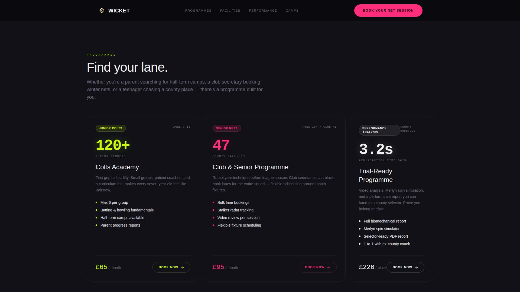Click the 47 county call-ups figure
Viewport: 520px width, 292px height.
(221, 145)
